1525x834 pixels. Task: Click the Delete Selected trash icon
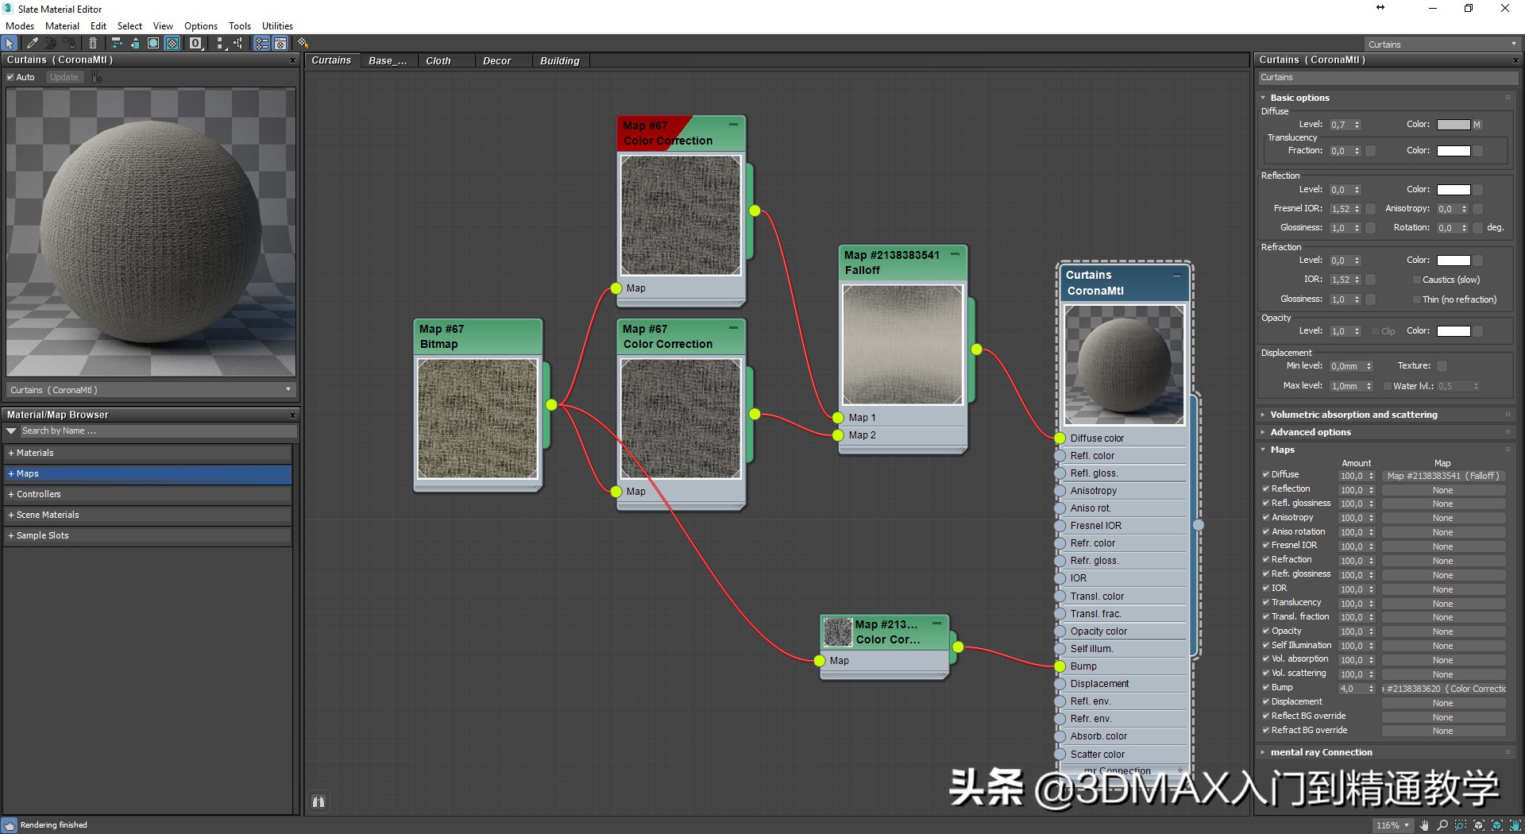click(93, 44)
